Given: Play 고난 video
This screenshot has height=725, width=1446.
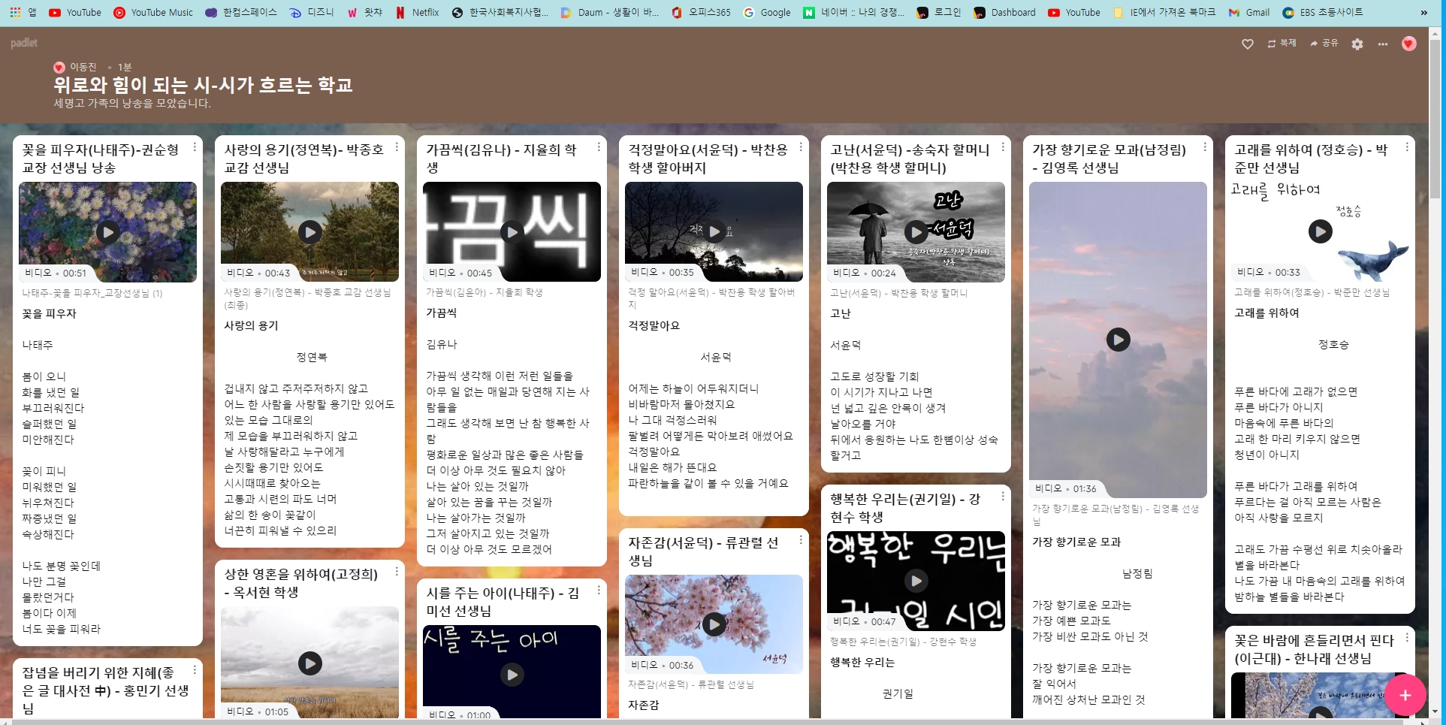Looking at the screenshot, I should [x=916, y=232].
